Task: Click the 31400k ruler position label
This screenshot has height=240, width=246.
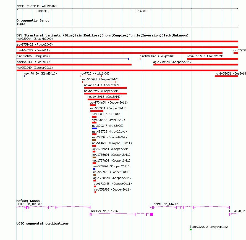Action: (x=142, y=11)
